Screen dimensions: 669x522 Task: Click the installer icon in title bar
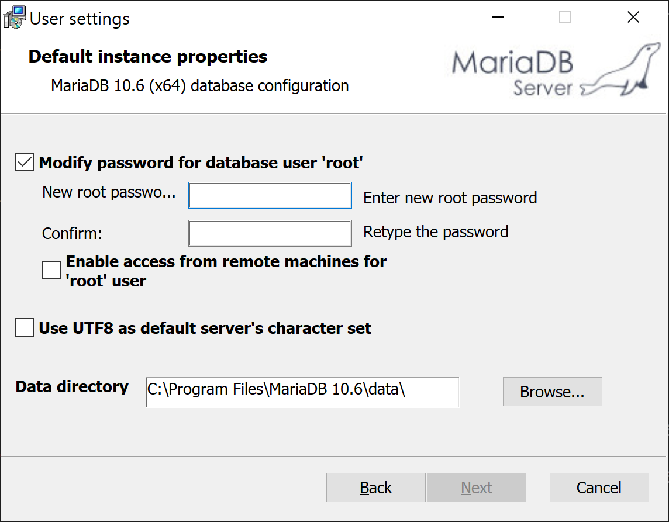tap(15, 18)
